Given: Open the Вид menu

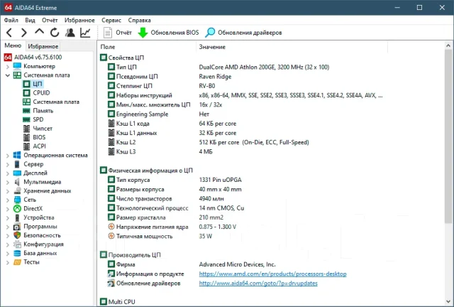Looking at the screenshot, I should pyautogui.click(x=30, y=21).
